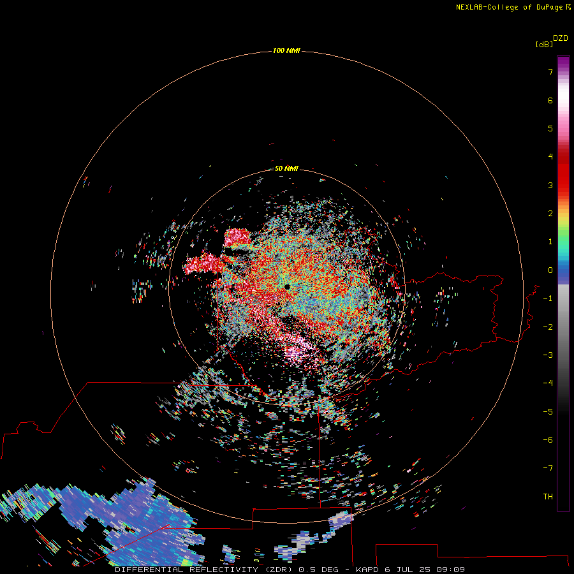
Task: Click the "1" value on the dB scale
Action: [550, 242]
